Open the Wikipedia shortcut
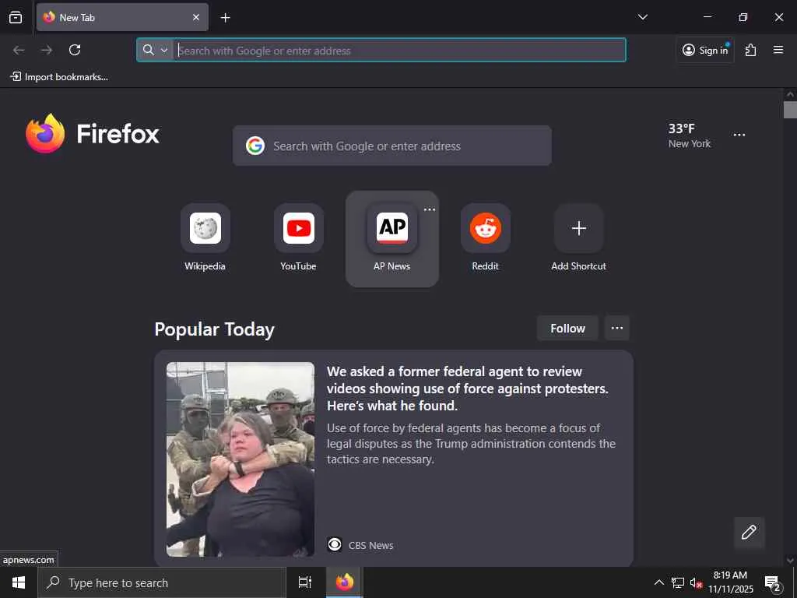 pos(205,239)
